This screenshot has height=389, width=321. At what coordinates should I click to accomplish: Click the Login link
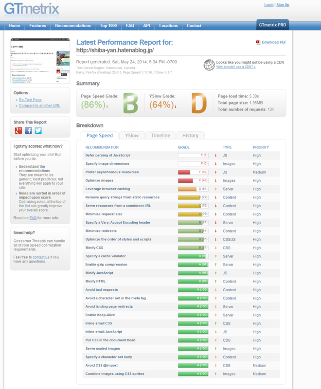point(269,5)
